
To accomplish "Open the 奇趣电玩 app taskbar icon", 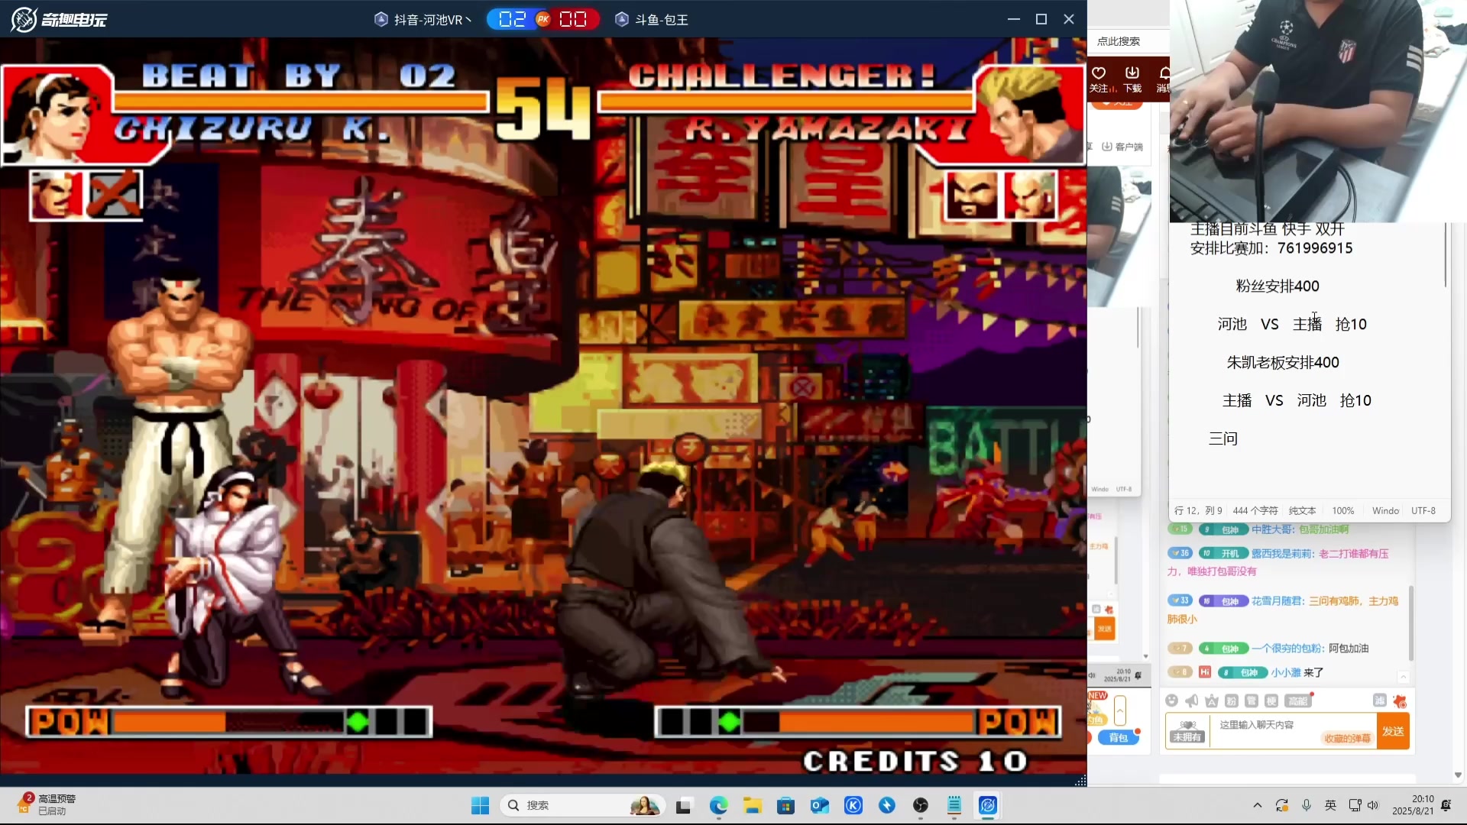I will [988, 805].
